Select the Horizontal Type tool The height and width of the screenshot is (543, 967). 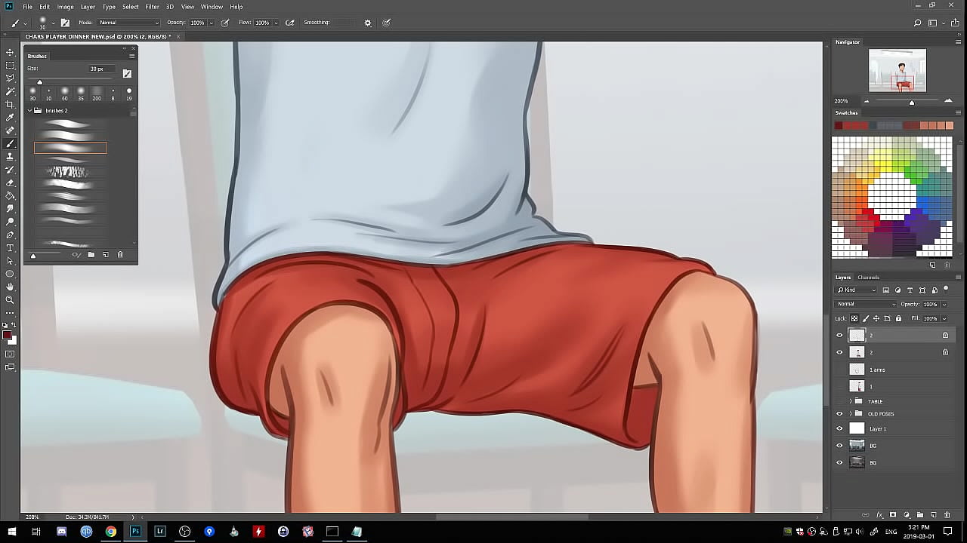pos(10,247)
